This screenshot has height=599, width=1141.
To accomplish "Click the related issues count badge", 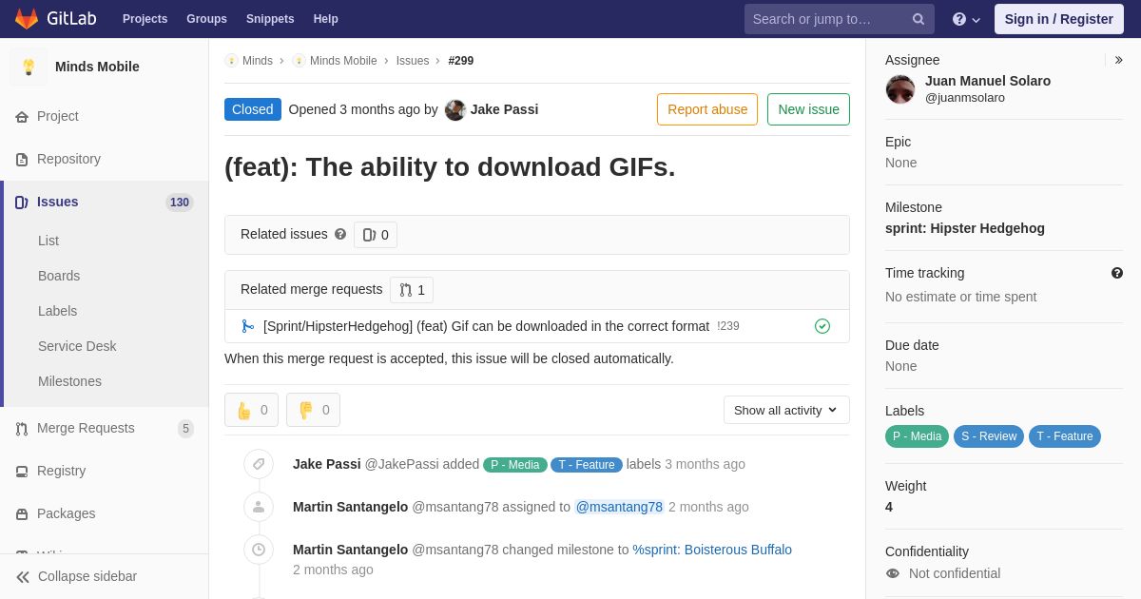I will (376, 235).
